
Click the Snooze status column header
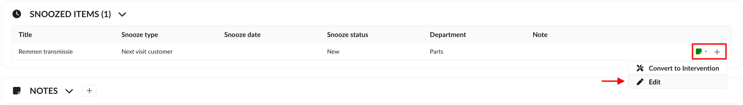pos(348,35)
